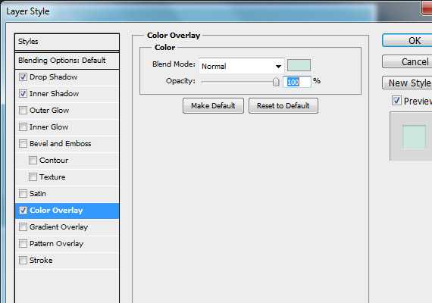
Task: Click the Opacity percentage input field
Action: pos(297,82)
